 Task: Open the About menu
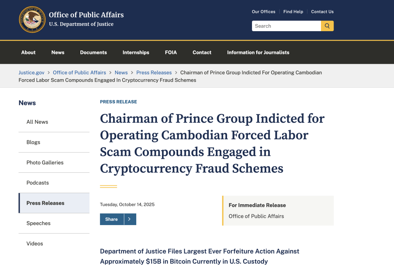coord(28,52)
